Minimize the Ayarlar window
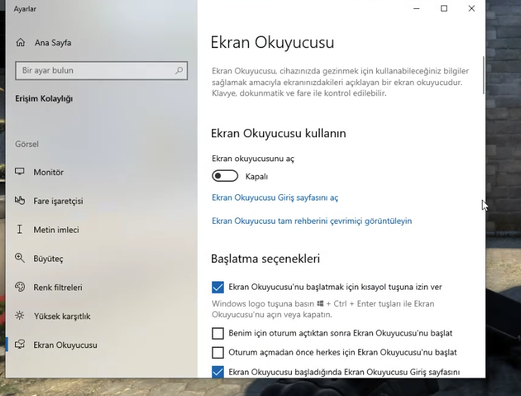 [417, 9]
